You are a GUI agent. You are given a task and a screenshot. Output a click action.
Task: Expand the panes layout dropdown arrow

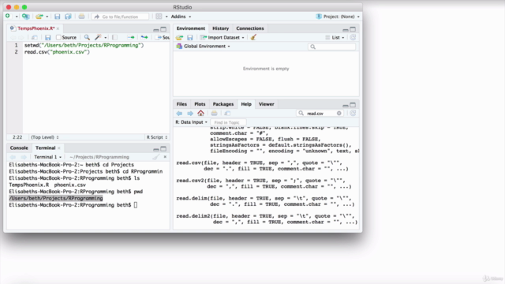(x=166, y=17)
